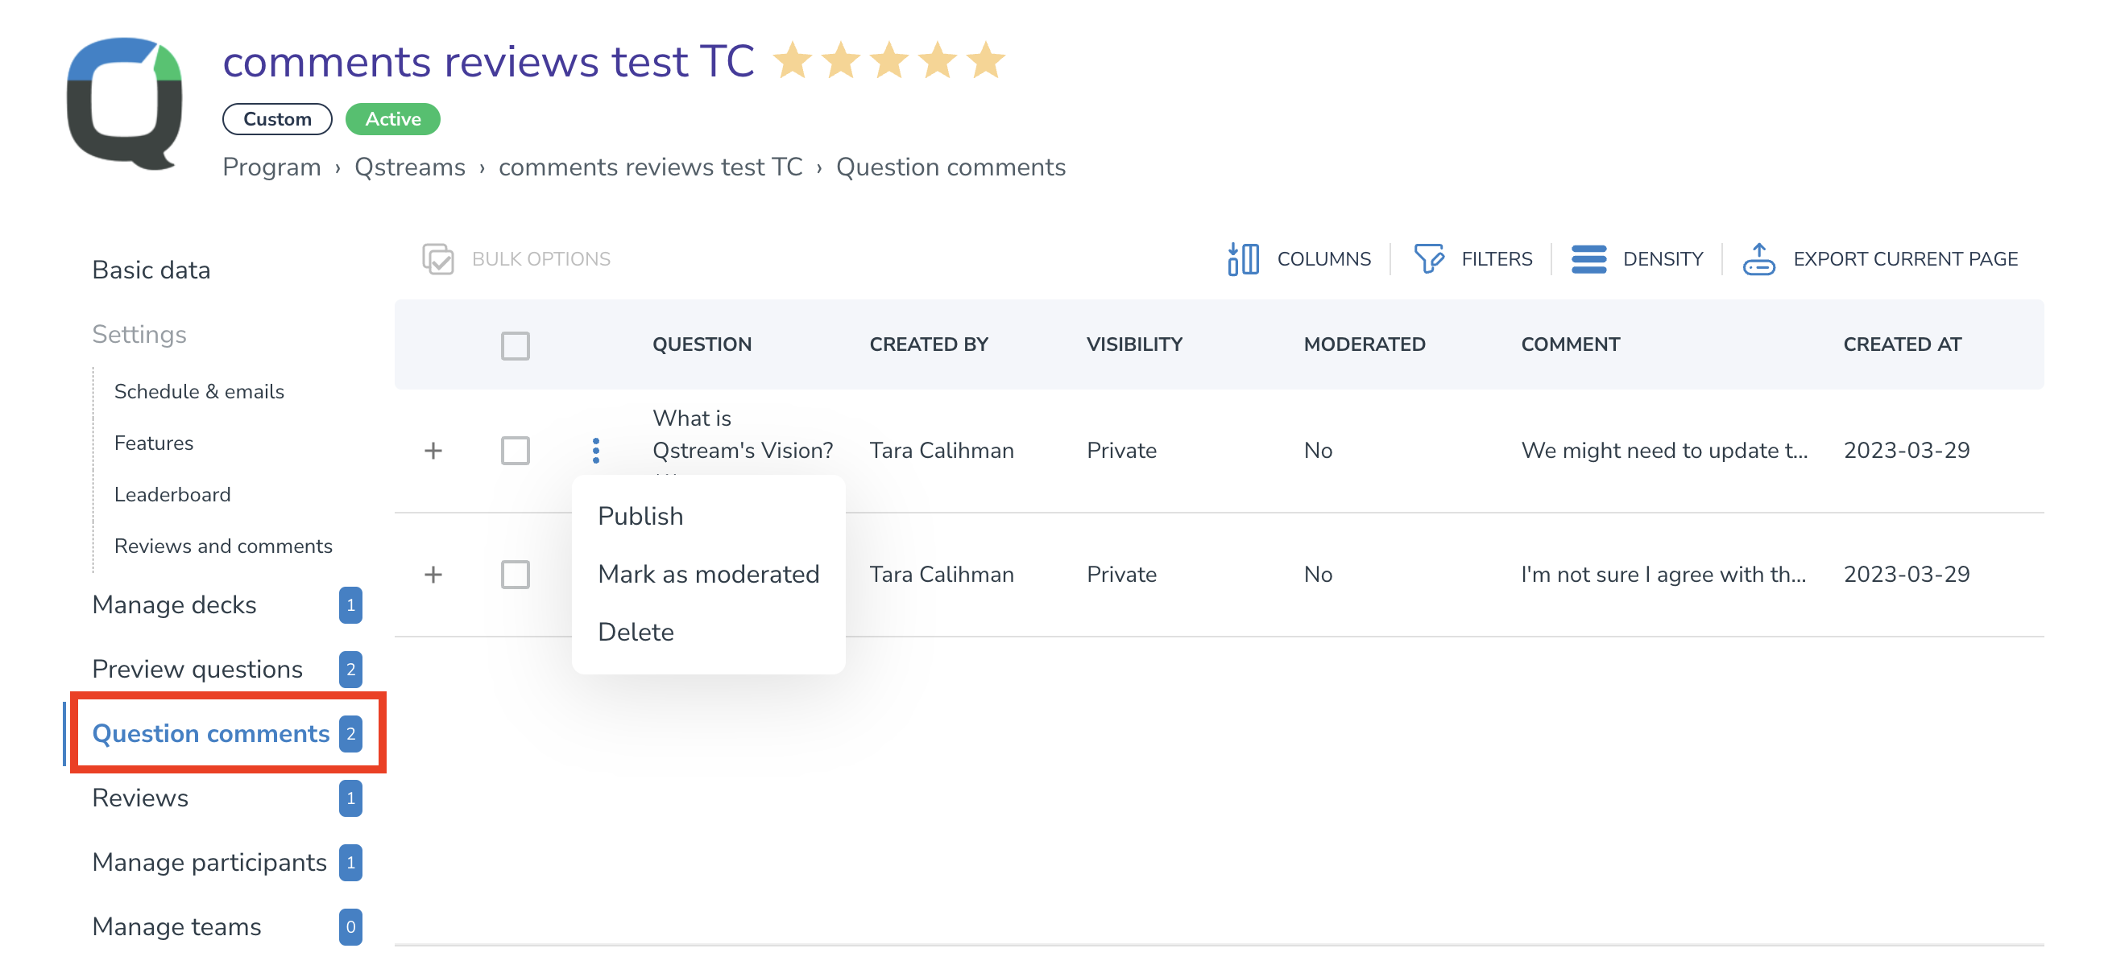
Task: Open the Filters funnel icon
Action: pyautogui.click(x=1428, y=260)
